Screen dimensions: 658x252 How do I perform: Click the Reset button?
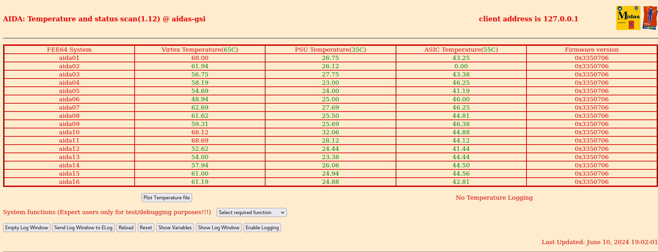146,228
